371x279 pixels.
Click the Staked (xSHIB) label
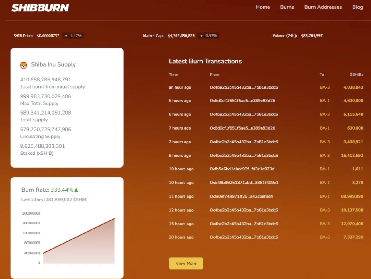tap(37, 153)
